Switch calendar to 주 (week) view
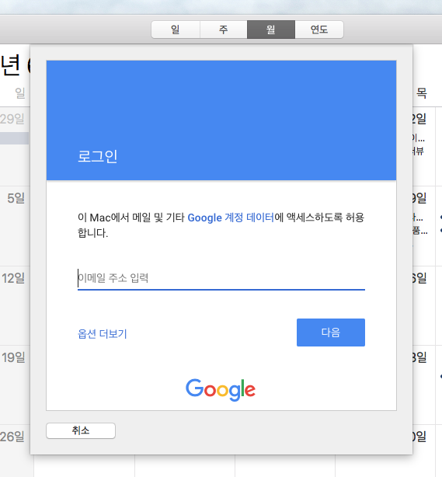Viewport: 442px width, 477px height. [224, 30]
